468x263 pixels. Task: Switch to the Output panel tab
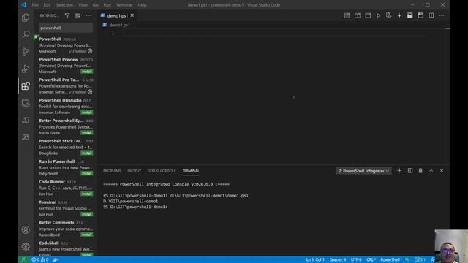coord(135,171)
